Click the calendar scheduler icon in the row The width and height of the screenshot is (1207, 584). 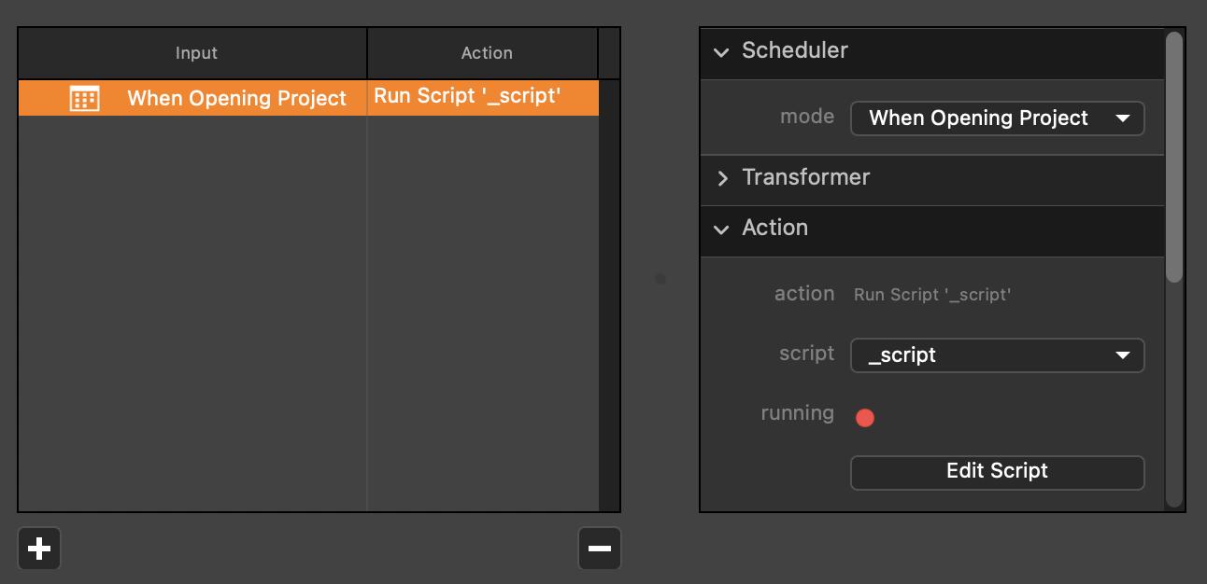click(85, 99)
